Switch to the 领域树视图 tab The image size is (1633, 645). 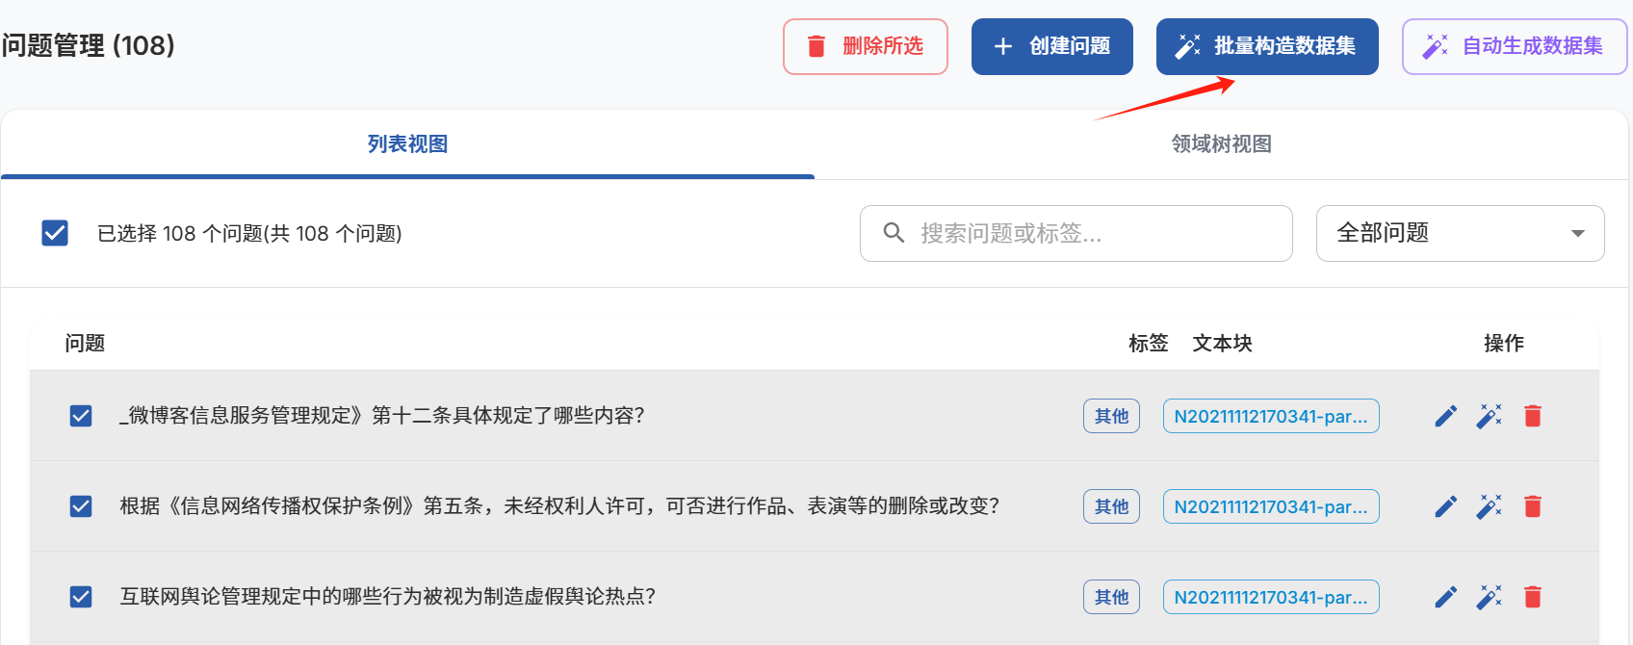coord(1221,144)
